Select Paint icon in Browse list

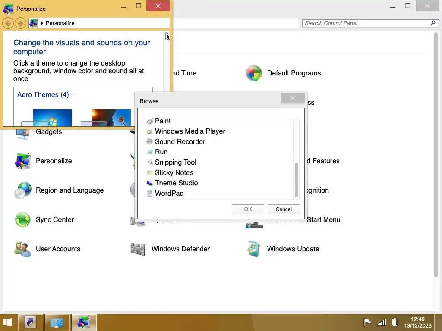150,121
